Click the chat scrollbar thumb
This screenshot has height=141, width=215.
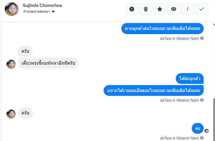click(x=214, y=119)
